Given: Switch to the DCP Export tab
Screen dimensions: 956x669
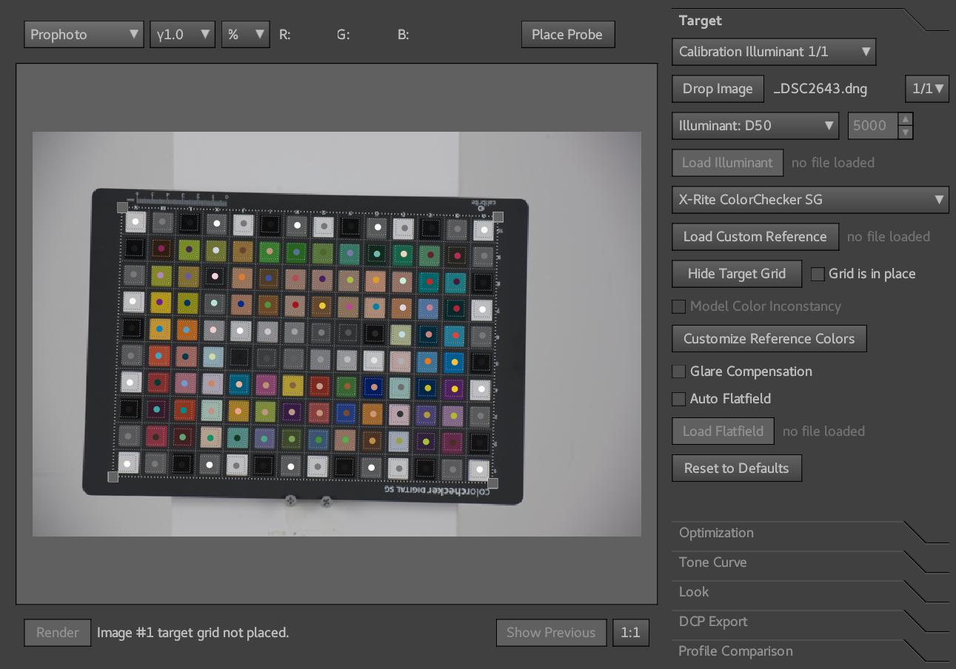Looking at the screenshot, I should click(713, 622).
